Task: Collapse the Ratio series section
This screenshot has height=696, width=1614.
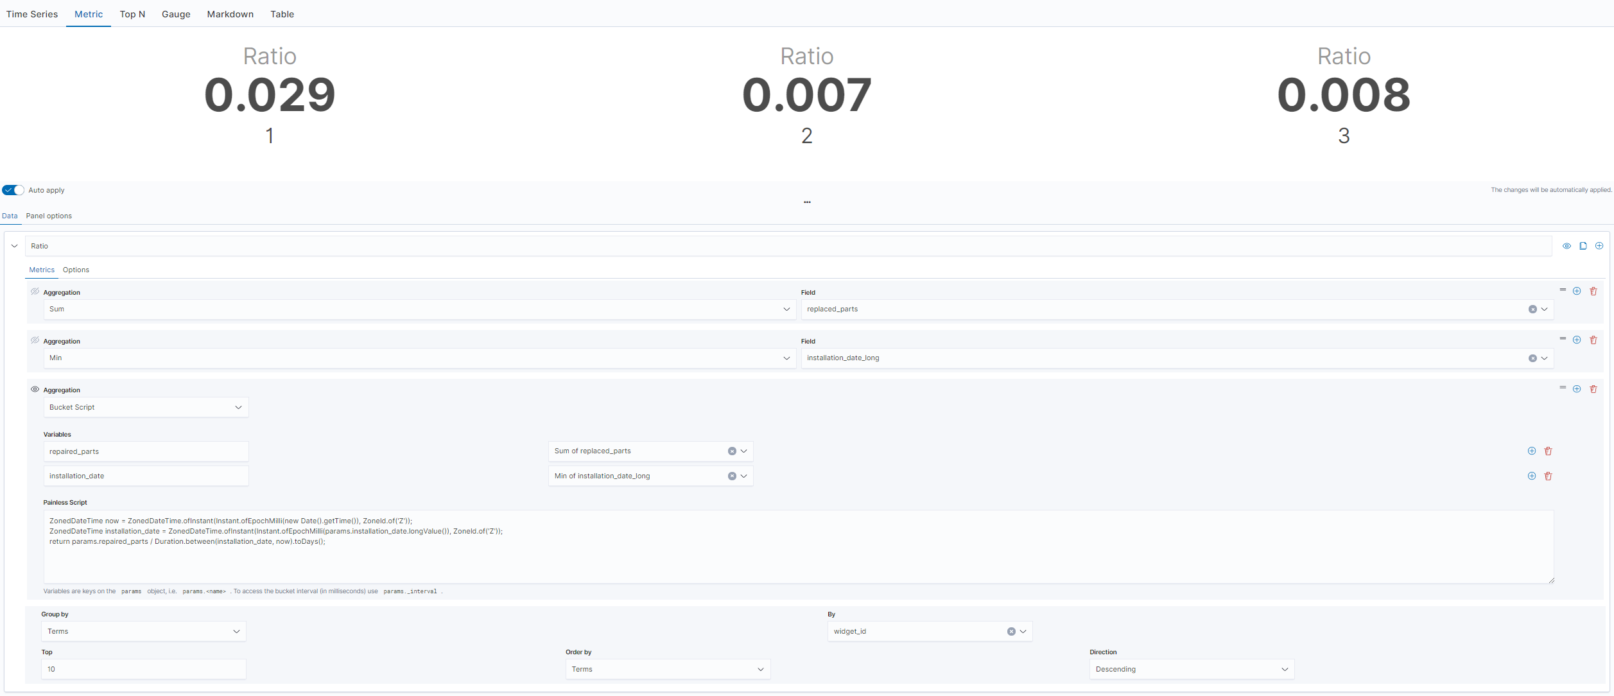Action: pos(14,246)
